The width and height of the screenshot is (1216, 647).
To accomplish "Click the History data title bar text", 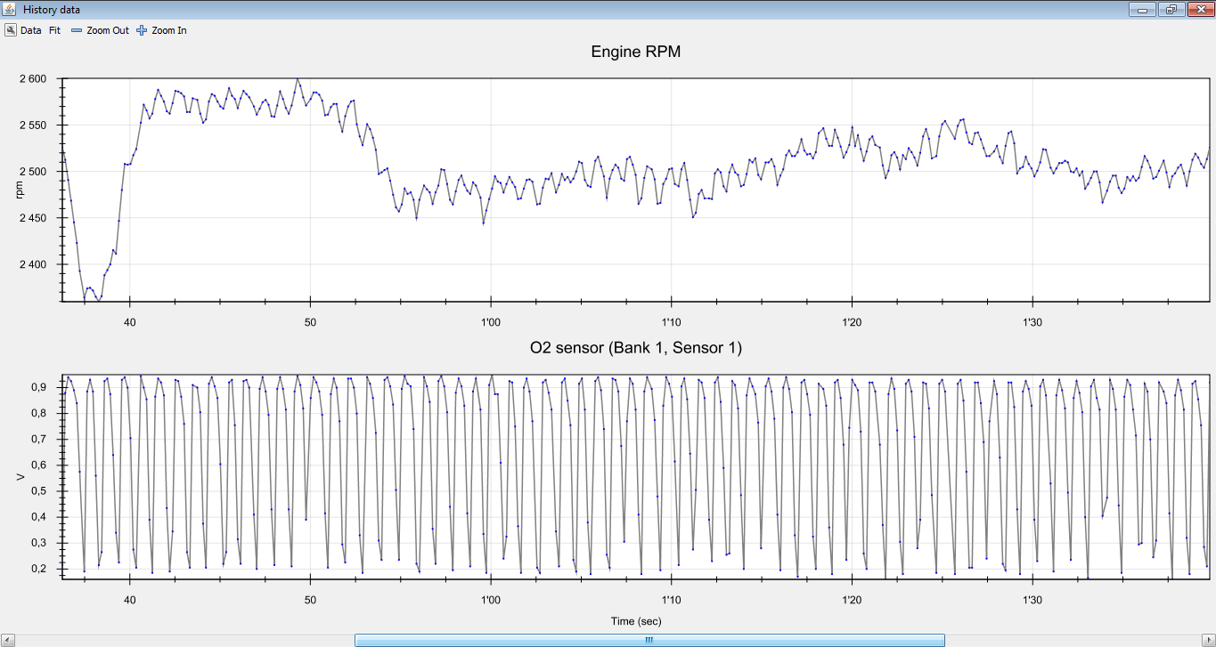I will [52, 9].
